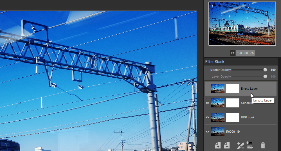Select the HDR Look white mask thumbnail
This screenshot has width=281, height=151.
[232, 117]
